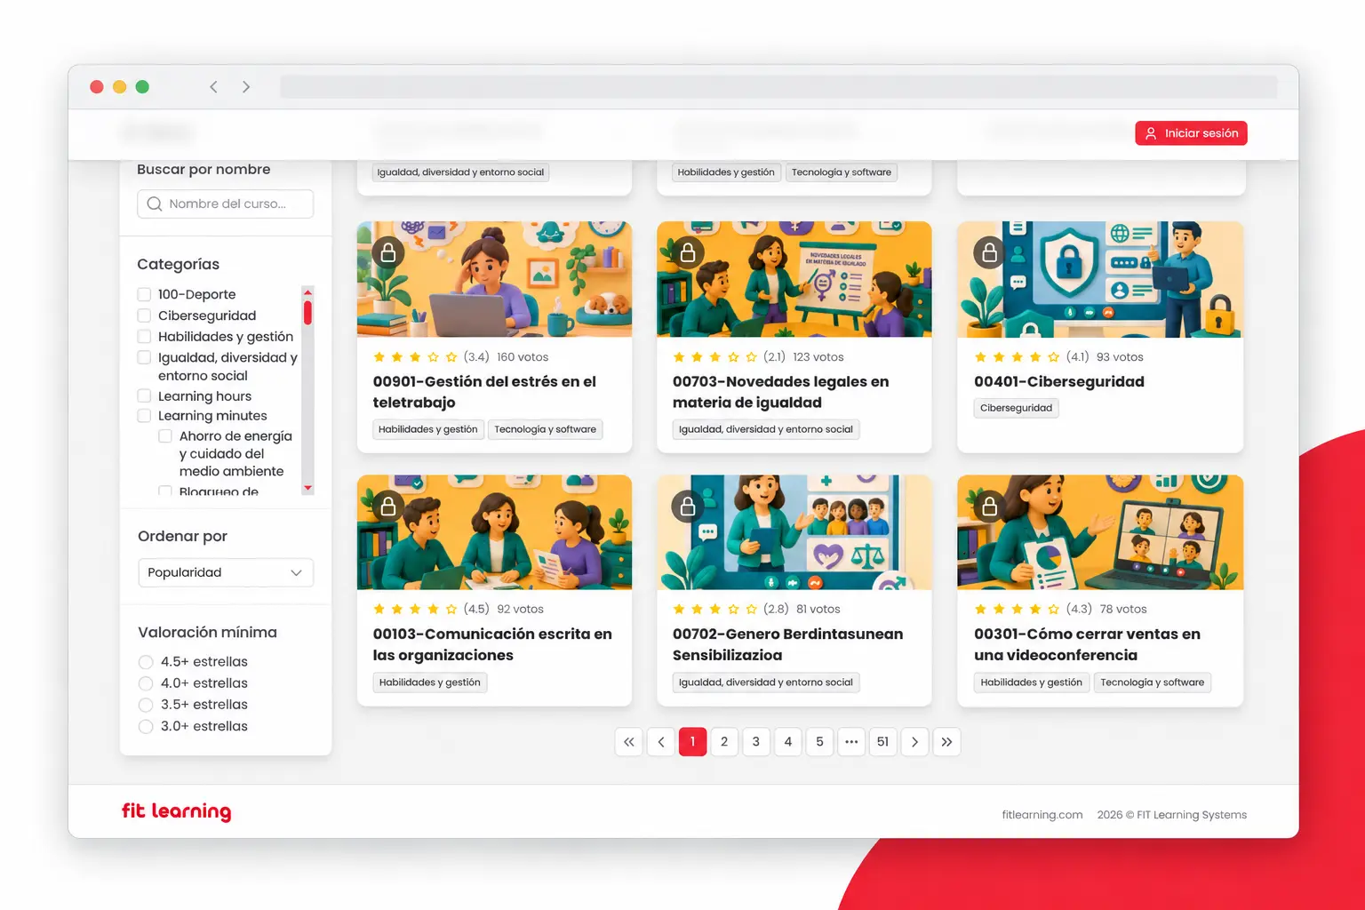This screenshot has width=1365, height=910.
Task: Click the Iniciar sesión button
Action: (x=1191, y=133)
